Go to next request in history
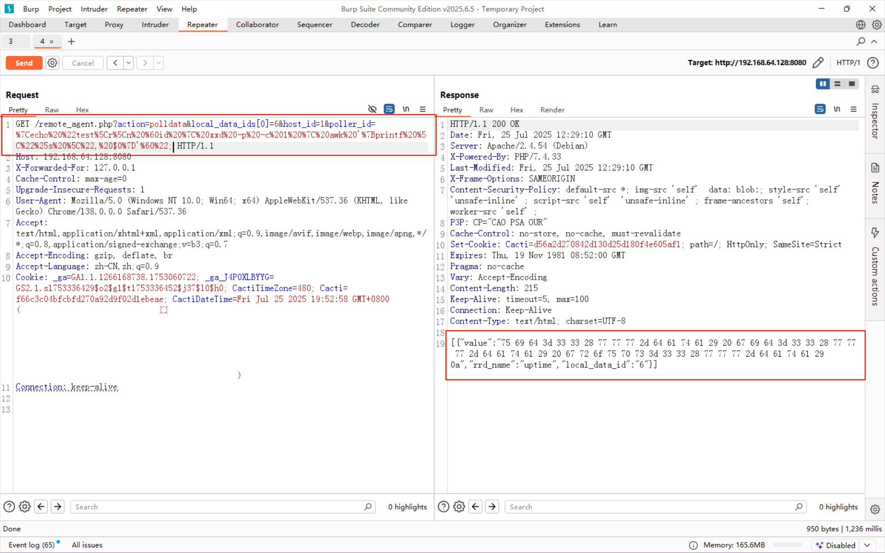This screenshot has height=553, width=885. tap(145, 63)
